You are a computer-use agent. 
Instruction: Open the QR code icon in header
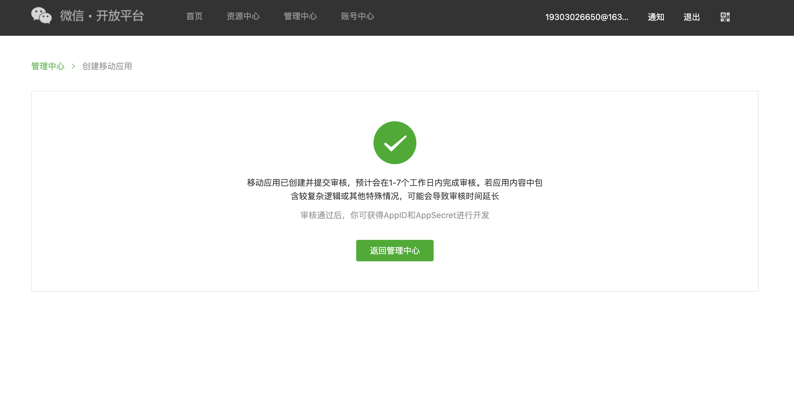coord(725,17)
